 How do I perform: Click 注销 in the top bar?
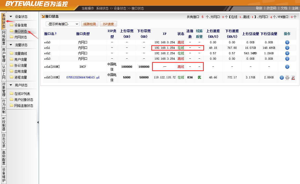click(x=295, y=8)
